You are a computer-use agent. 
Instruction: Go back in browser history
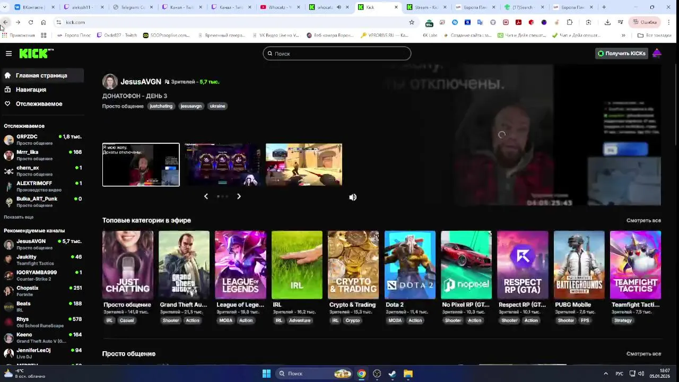[5, 22]
